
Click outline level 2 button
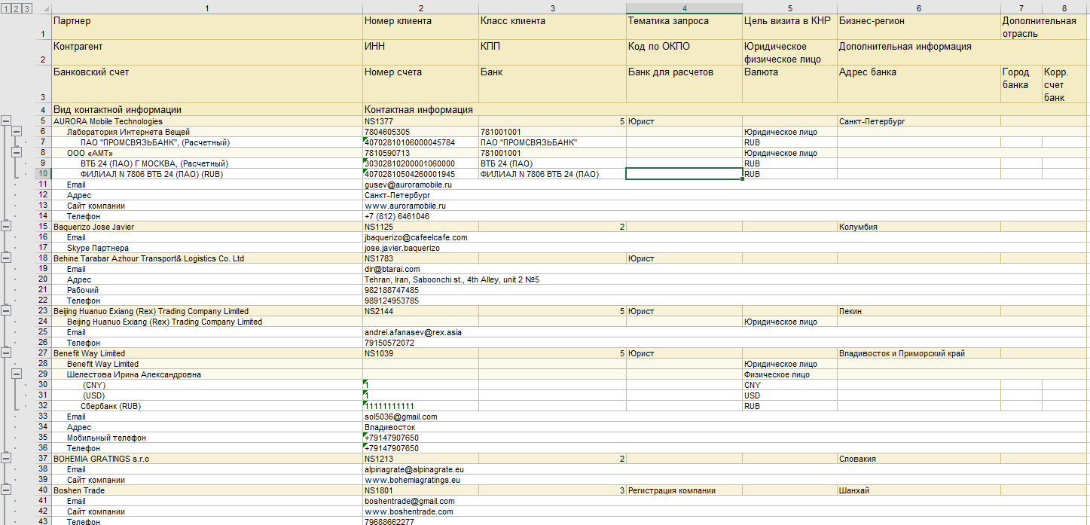click(17, 8)
